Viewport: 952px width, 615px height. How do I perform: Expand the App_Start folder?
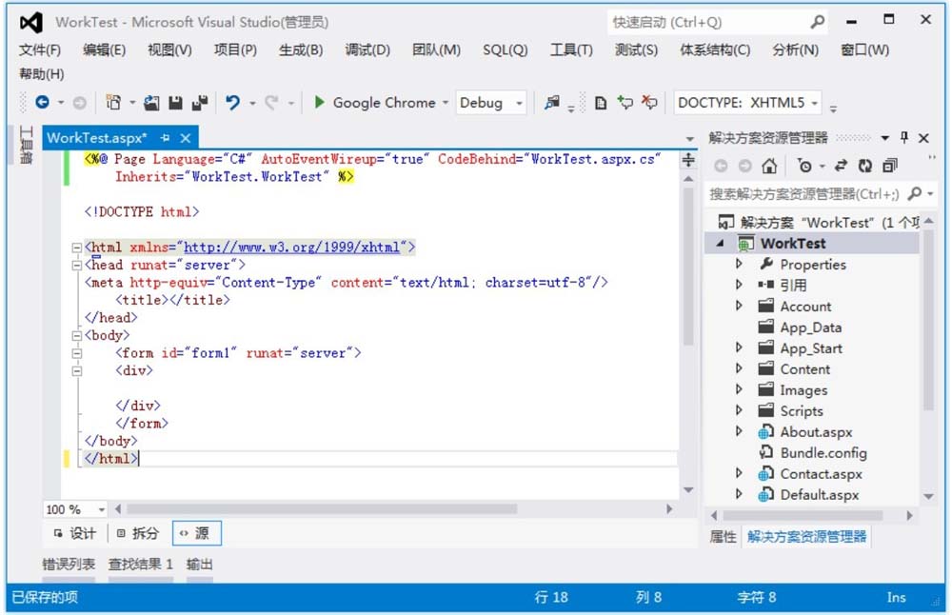739,347
